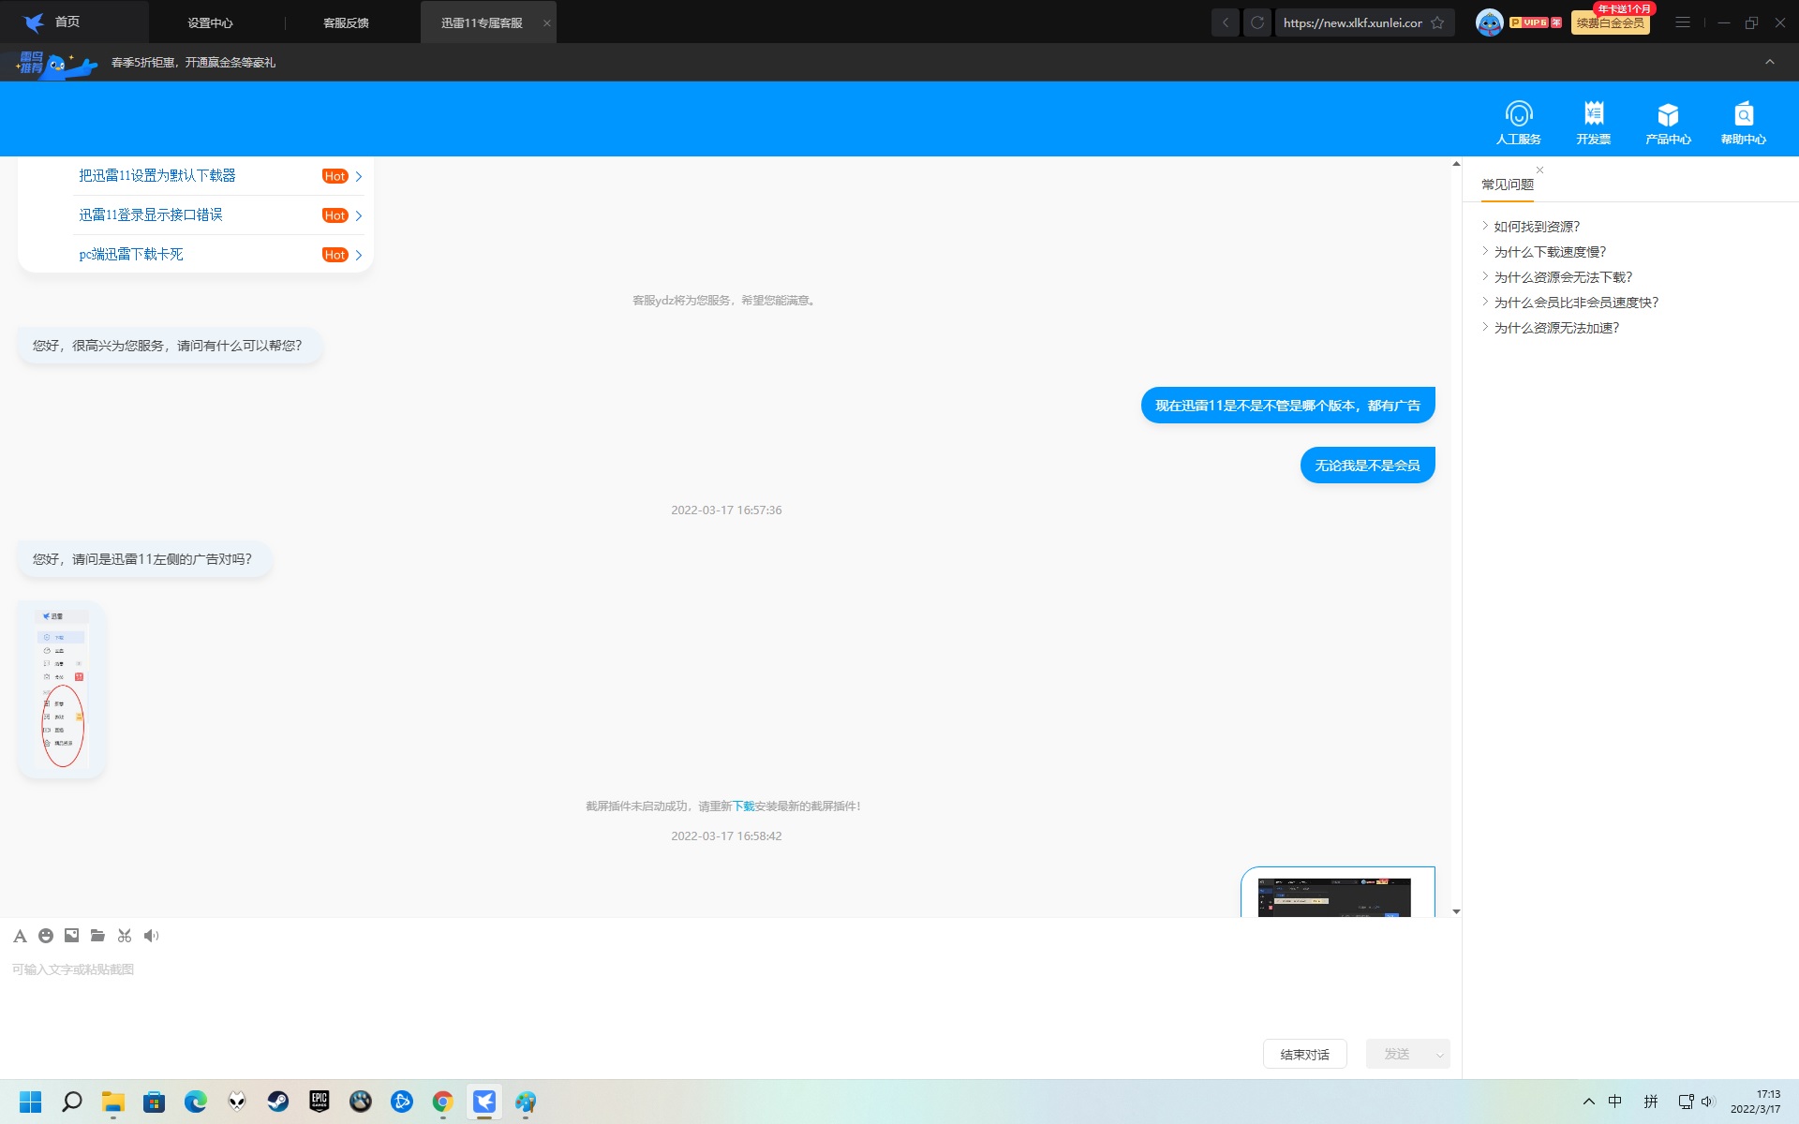The image size is (1799, 1124).
Task: Open the emoji picker icon
Action: [x=46, y=936]
